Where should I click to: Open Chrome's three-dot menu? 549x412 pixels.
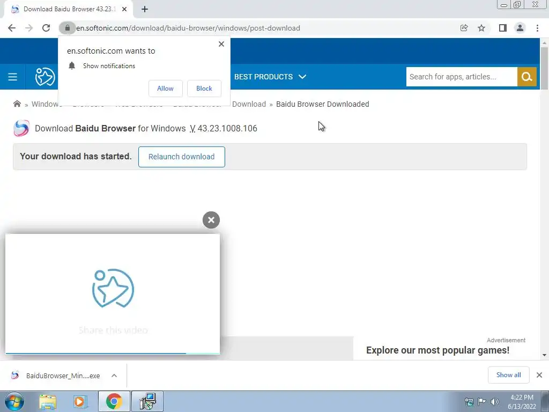coord(537,28)
